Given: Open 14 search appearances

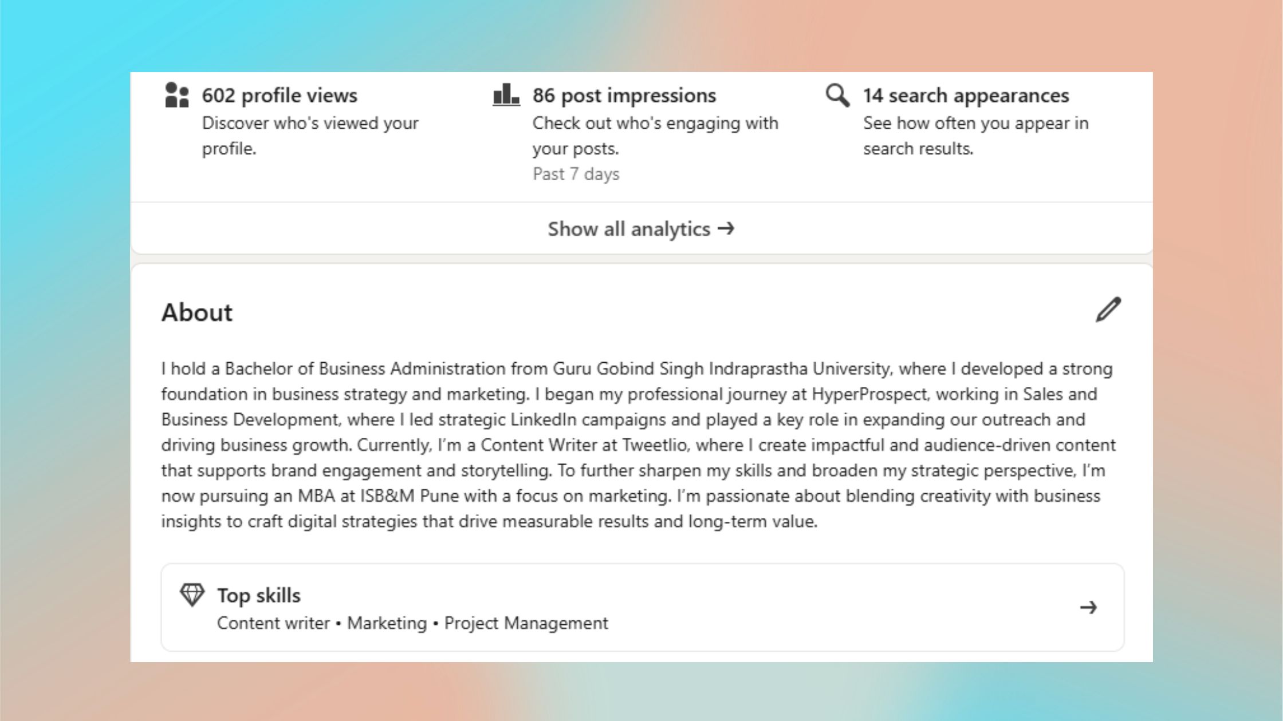Looking at the screenshot, I should pos(966,96).
